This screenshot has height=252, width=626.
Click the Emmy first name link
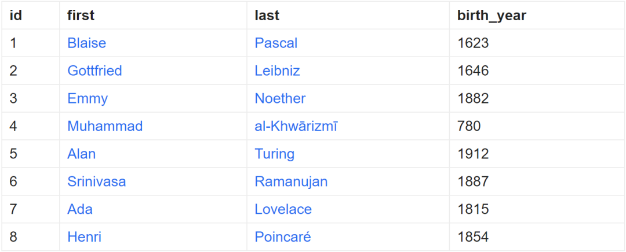pos(88,99)
